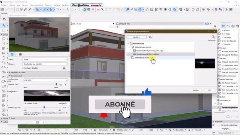Select Perspective générique in navigator
Viewport: 240px width, 135px height.
tap(229, 108)
